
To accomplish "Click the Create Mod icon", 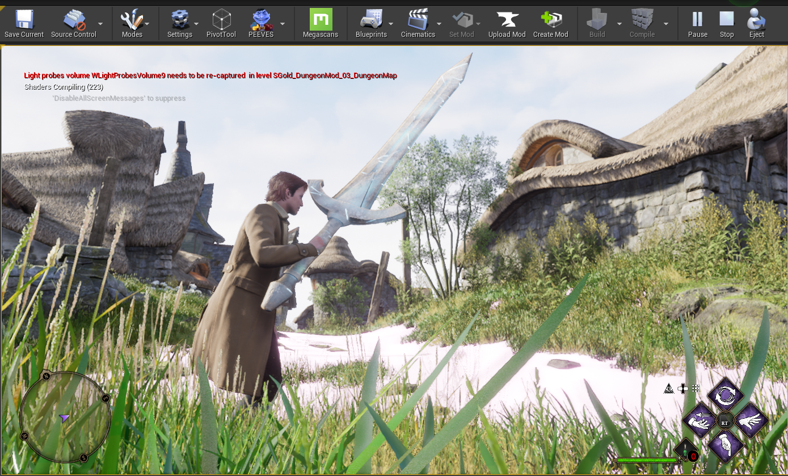I will click(x=551, y=20).
